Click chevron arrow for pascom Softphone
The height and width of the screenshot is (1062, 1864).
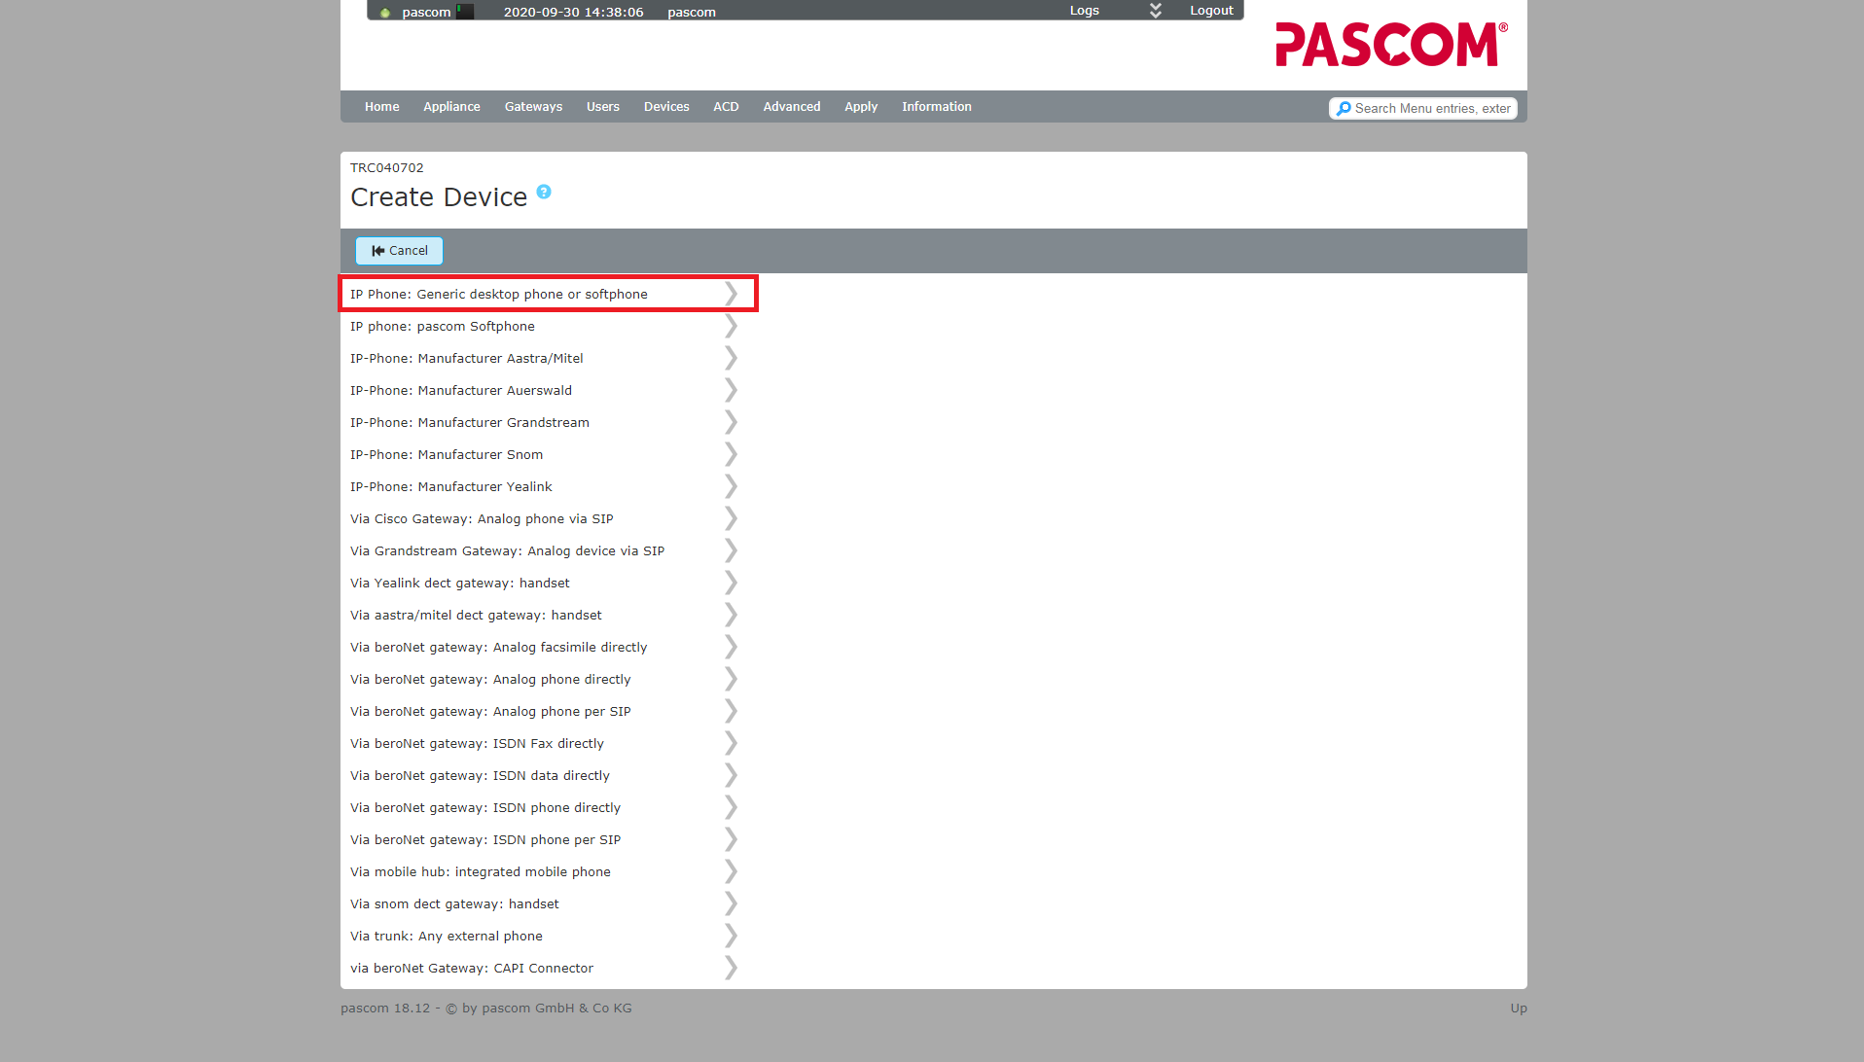pos(731,327)
